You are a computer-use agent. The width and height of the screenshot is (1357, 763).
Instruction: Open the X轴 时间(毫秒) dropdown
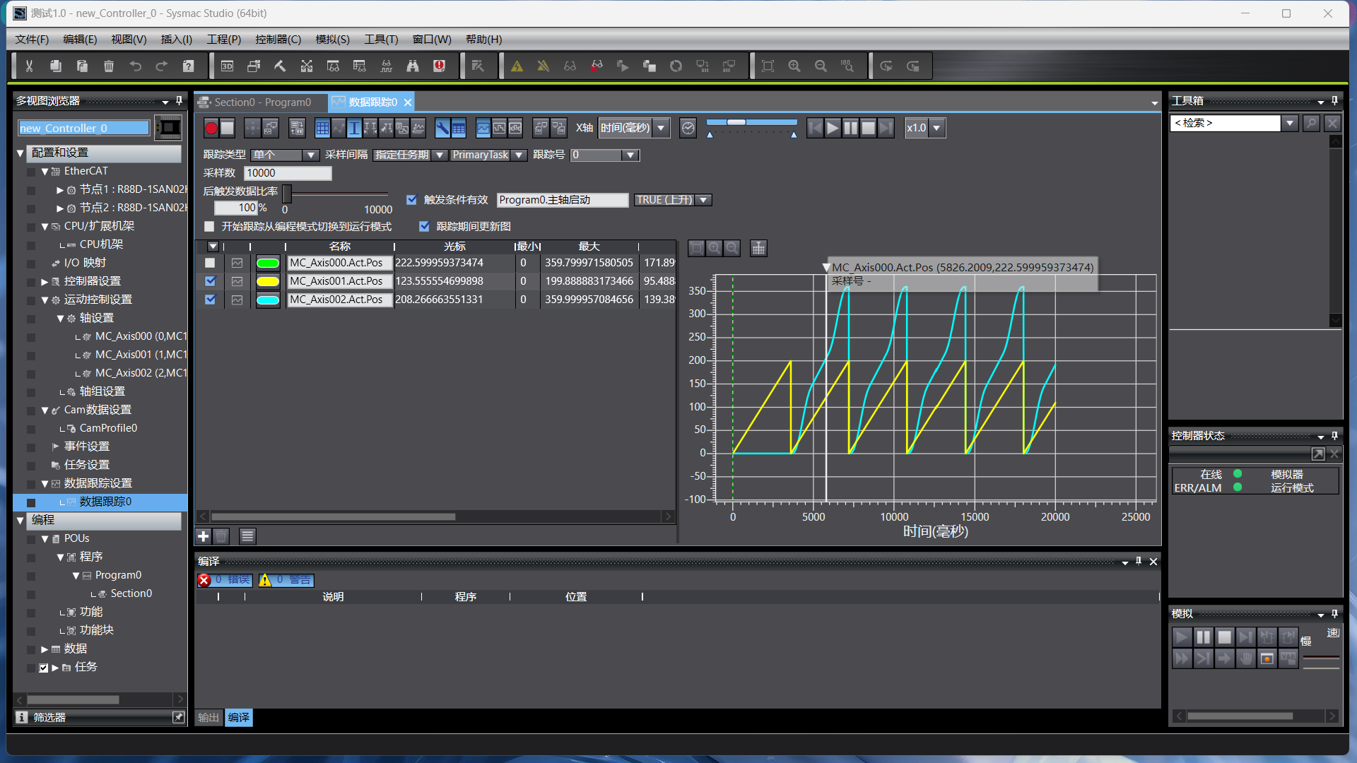point(661,128)
